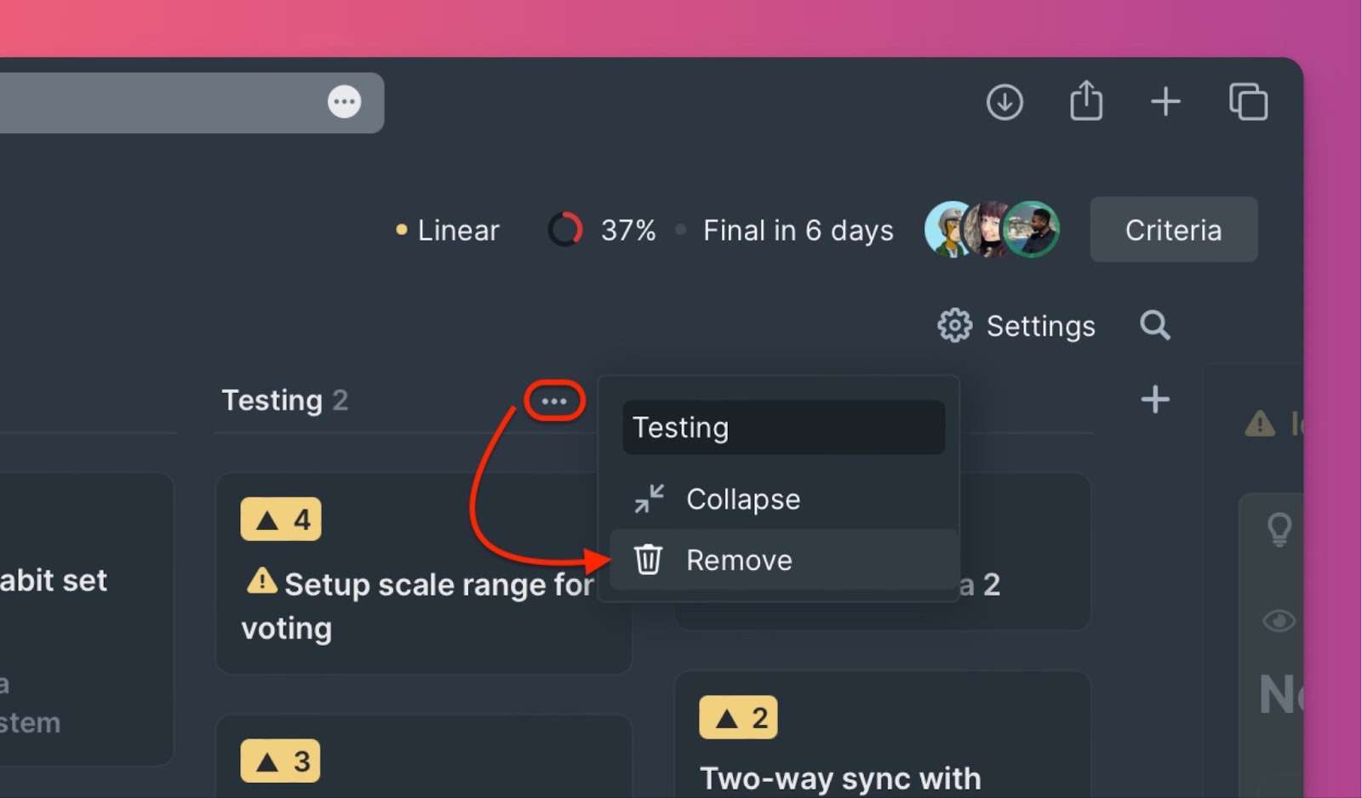Add new tab with plus icon

pyautogui.click(x=1165, y=102)
